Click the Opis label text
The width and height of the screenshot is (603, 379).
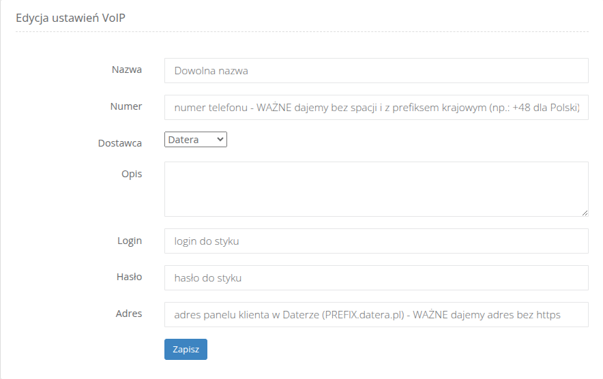[x=132, y=174]
